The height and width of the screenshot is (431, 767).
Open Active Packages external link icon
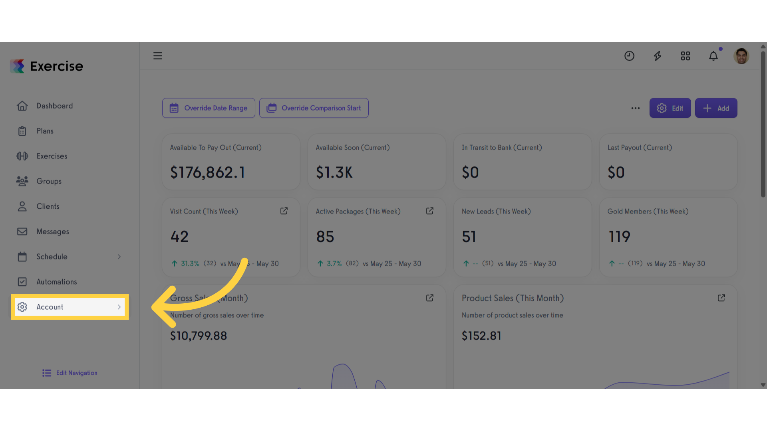(x=430, y=211)
